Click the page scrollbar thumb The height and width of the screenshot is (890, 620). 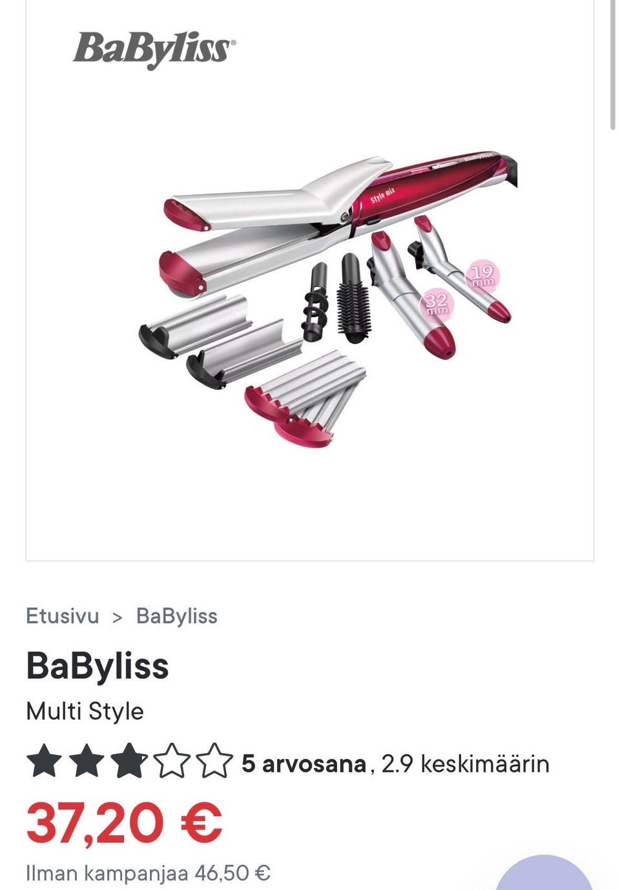pyautogui.click(x=612, y=65)
